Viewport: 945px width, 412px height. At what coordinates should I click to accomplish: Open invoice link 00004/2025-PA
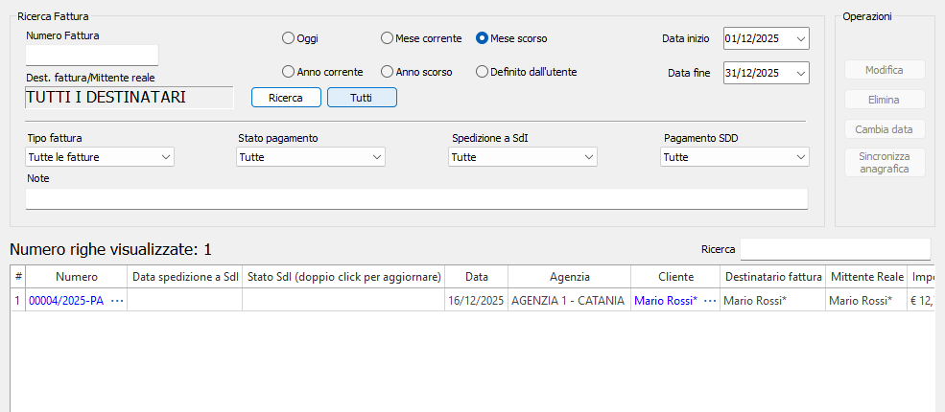66,301
